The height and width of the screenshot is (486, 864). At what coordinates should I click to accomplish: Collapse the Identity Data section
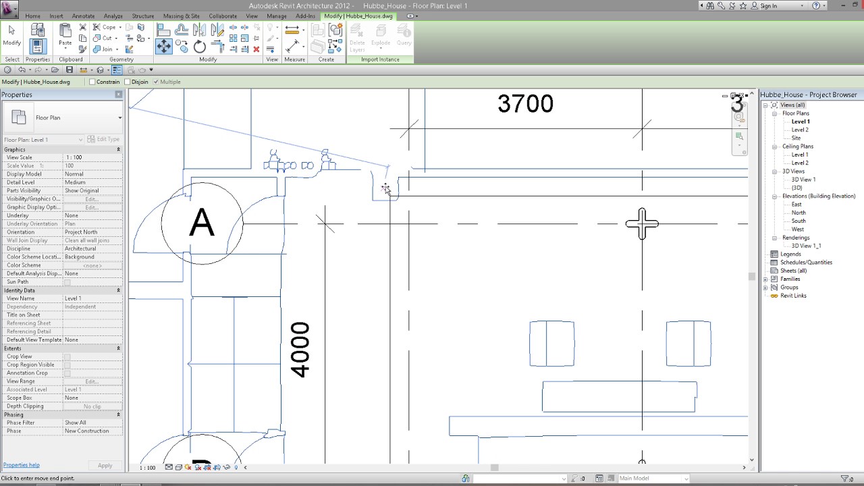pos(118,290)
